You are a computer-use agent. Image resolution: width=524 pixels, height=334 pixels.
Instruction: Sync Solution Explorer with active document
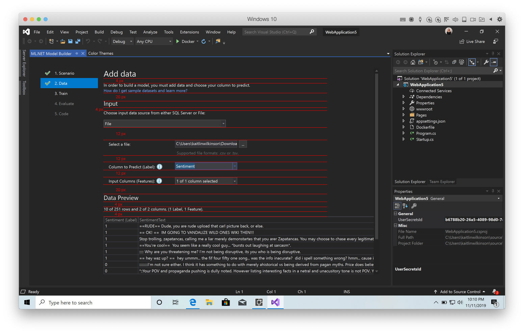pyautogui.click(x=447, y=62)
